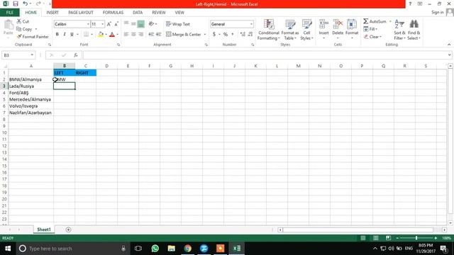454x255 pixels.
Task: Select the Sheet1 tab
Action: tap(44, 229)
